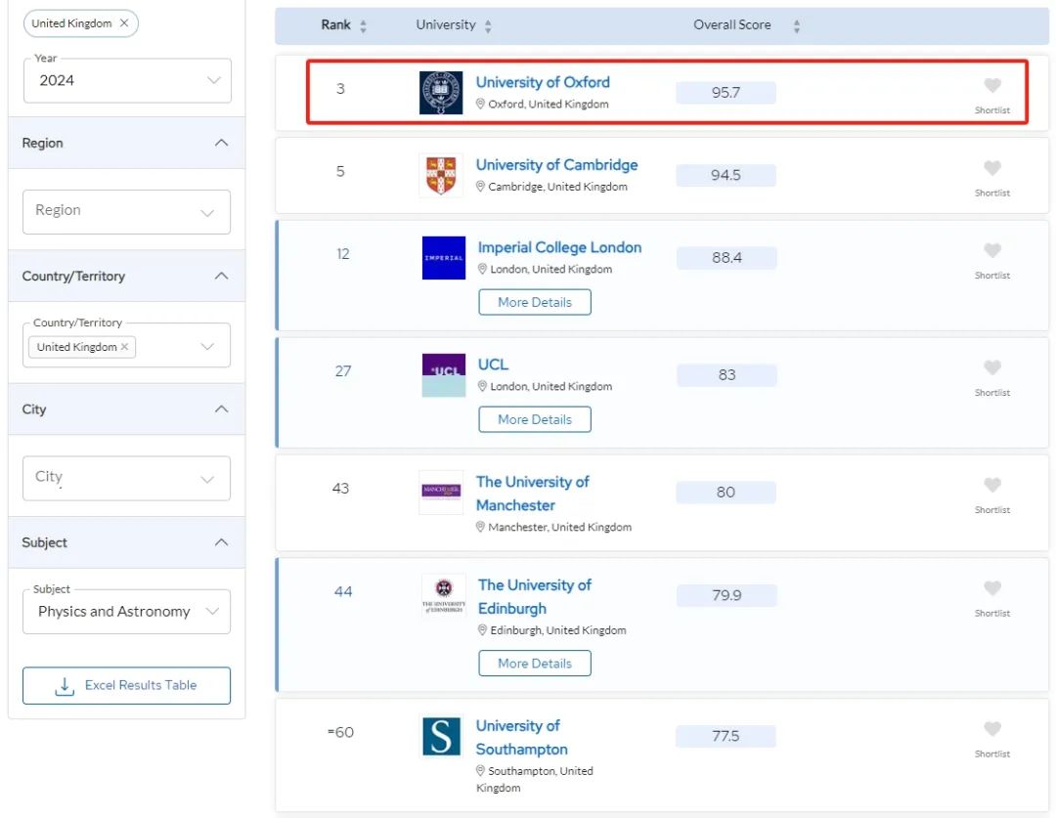Image resolution: width=1056 pixels, height=818 pixels.
Task: Open the University of Cambridge link
Action: 557,165
